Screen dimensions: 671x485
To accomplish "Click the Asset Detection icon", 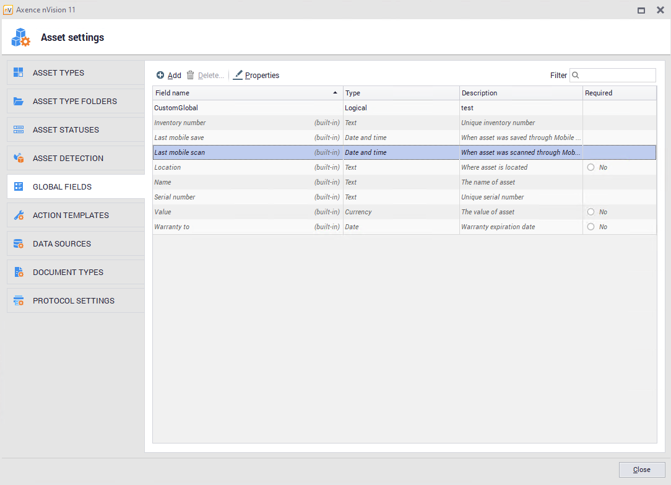I will click(x=19, y=158).
